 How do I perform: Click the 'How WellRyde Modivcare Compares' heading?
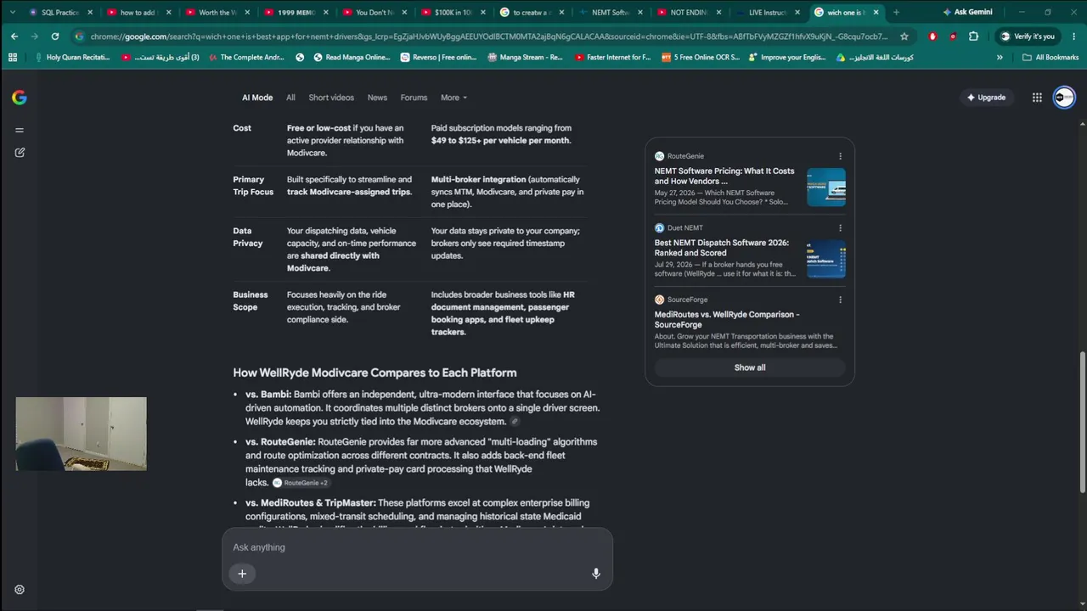375,373
